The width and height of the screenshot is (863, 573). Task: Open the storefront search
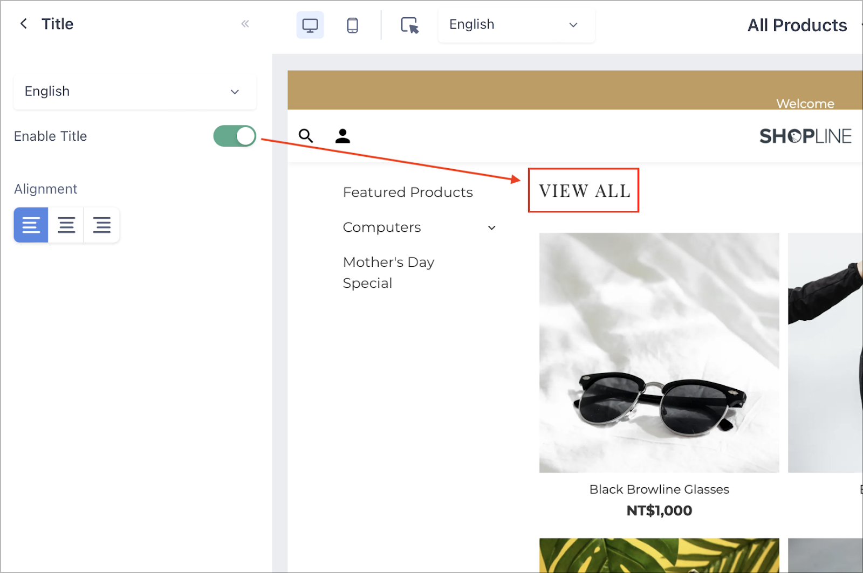pos(306,136)
